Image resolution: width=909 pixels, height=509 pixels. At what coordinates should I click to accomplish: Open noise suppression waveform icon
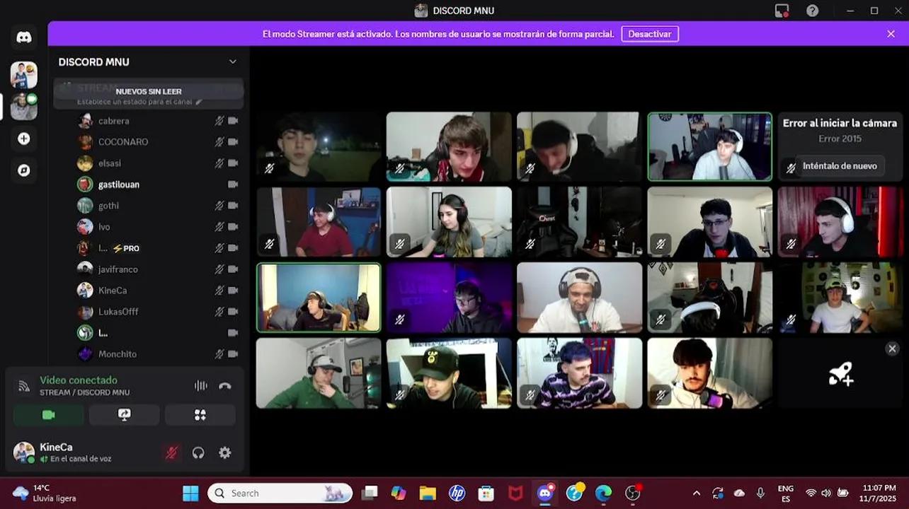click(201, 385)
